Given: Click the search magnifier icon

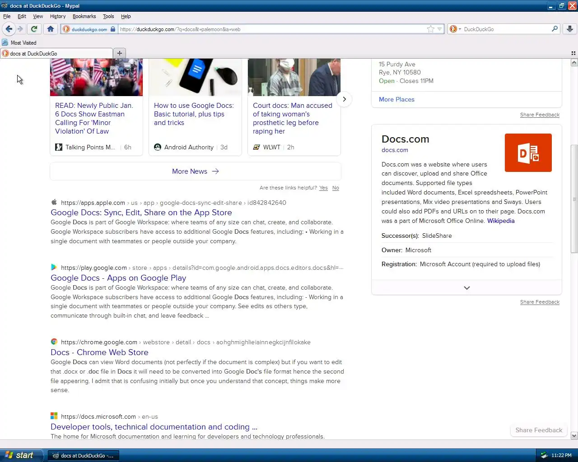Looking at the screenshot, I should (x=555, y=29).
